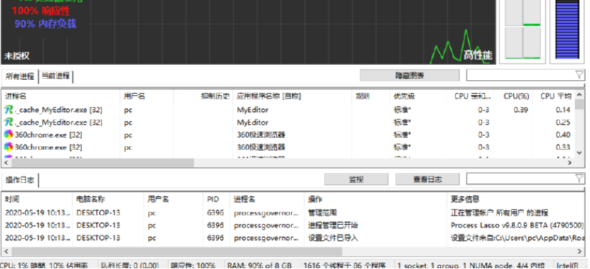This screenshot has width=590, height=269.
Task: Click the 管理范围 log operation entry
Action: (x=323, y=213)
